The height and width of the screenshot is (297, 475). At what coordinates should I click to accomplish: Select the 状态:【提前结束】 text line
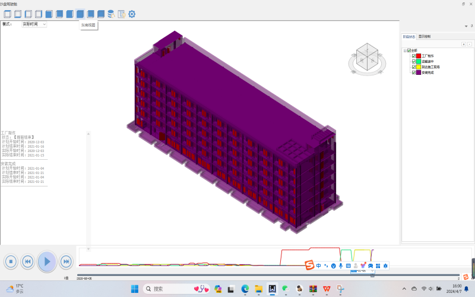tap(18, 137)
